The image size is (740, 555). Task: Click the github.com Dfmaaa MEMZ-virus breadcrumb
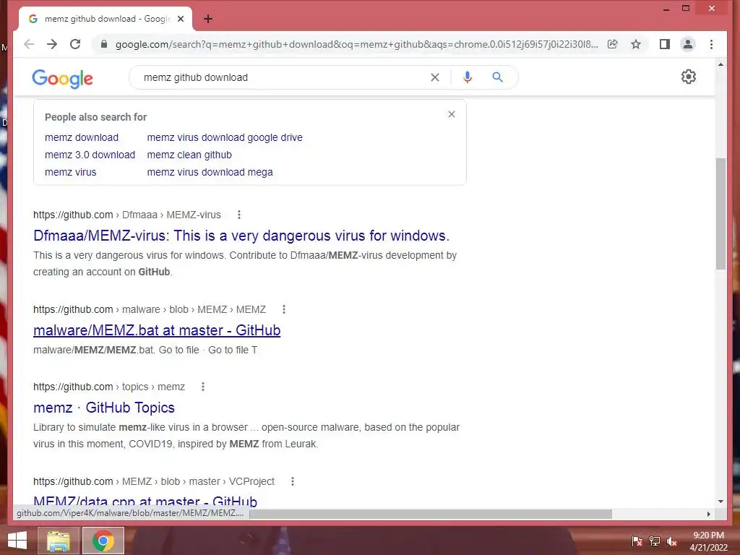coord(127,215)
